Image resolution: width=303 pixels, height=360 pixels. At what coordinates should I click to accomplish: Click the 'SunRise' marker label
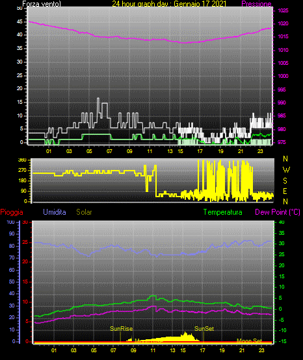[121, 329]
